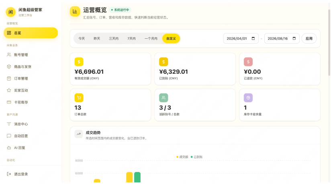Viewport: 331px width, 184px height.
Task: Open 订单管理 page
Action: coord(31,79)
